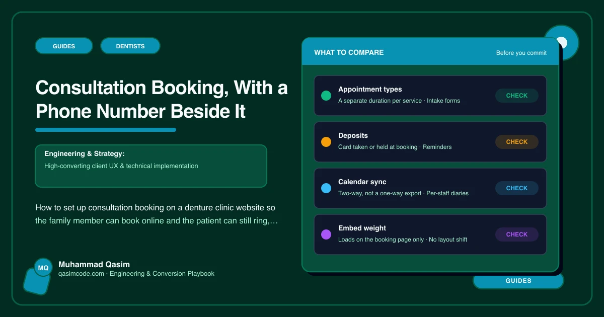Click the "How to set up consultation booking" summary
The height and width of the screenshot is (317, 604).
click(x=157, y=214)
